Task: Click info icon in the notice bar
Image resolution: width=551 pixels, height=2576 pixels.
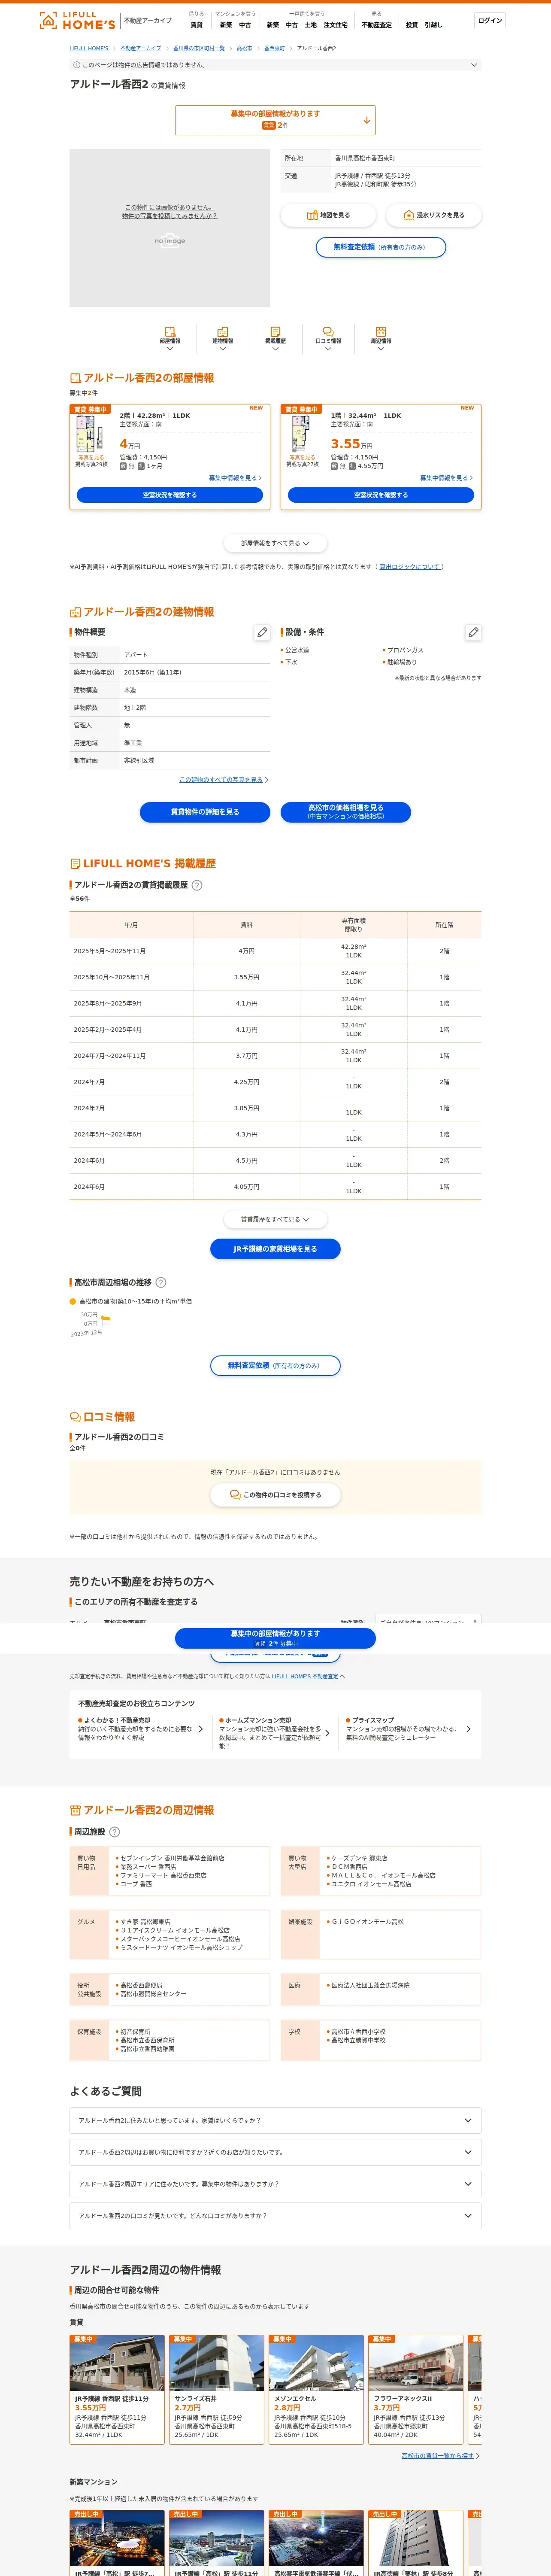Action: [x=77, y=65]
